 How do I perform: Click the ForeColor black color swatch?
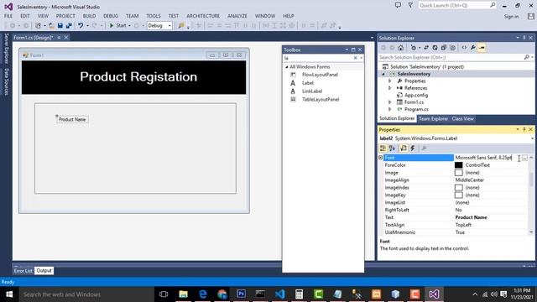coord(459,165)
